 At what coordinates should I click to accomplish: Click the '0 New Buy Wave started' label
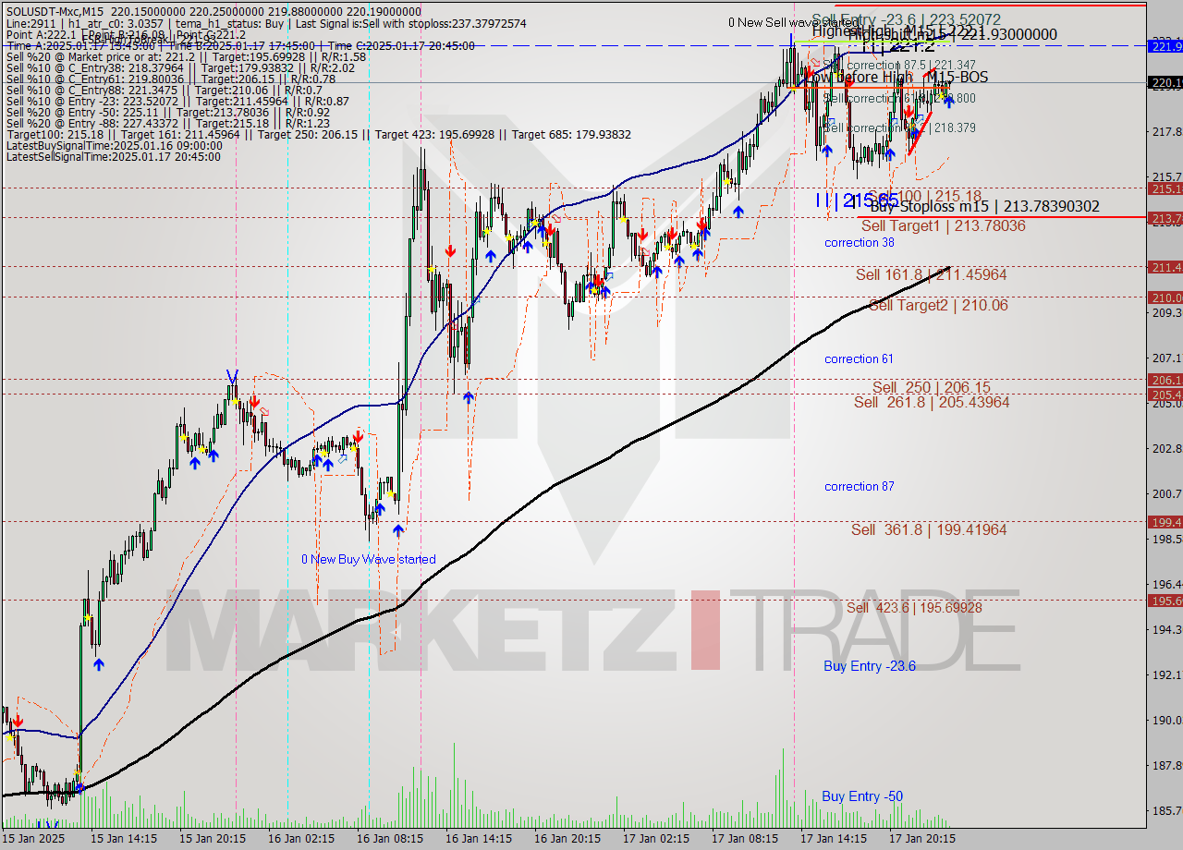(369, 559)
